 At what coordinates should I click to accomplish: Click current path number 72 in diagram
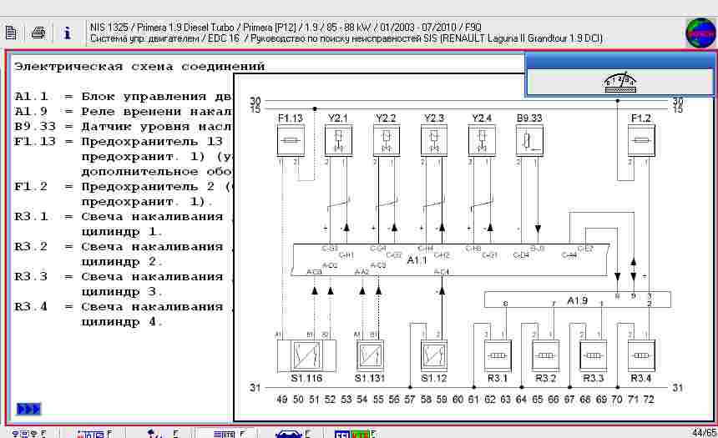point(649,400)
